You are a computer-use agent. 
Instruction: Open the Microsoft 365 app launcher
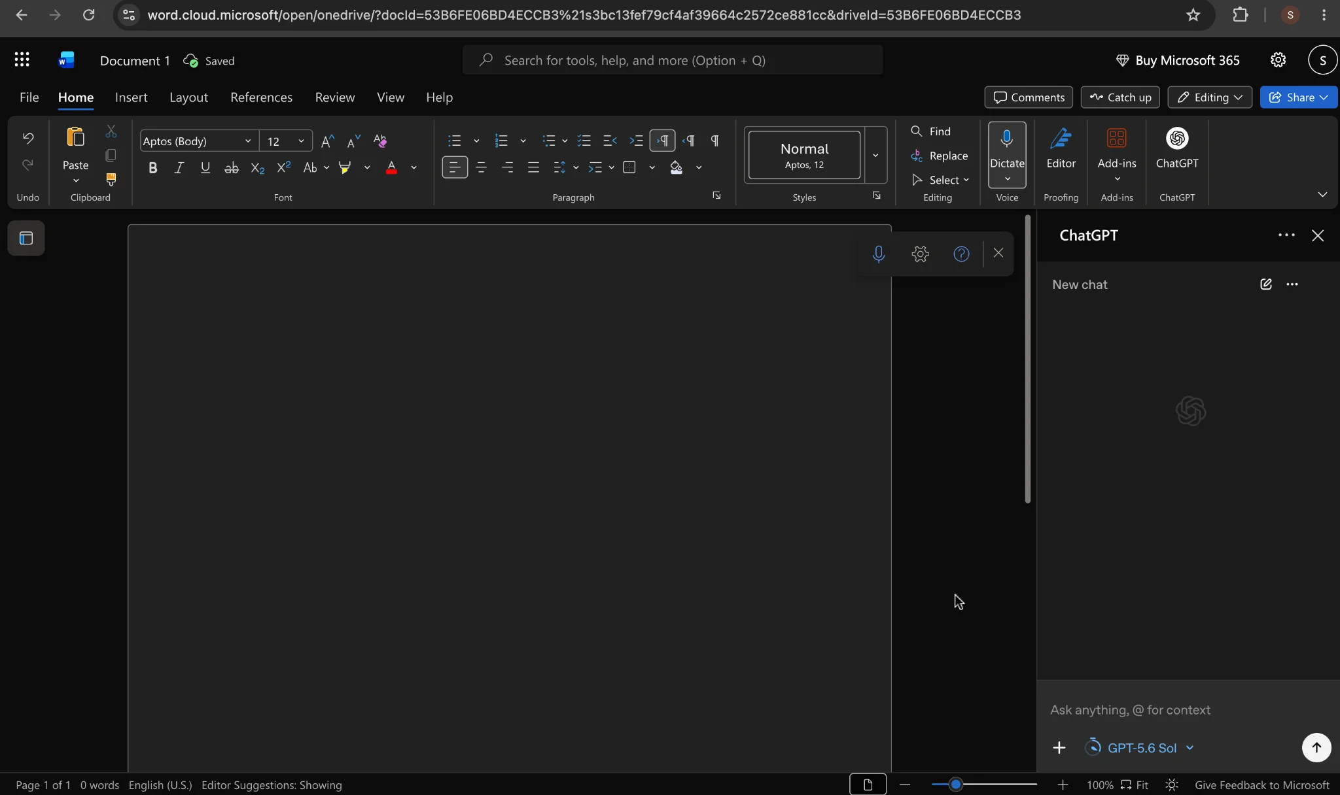tap(22, 60)
